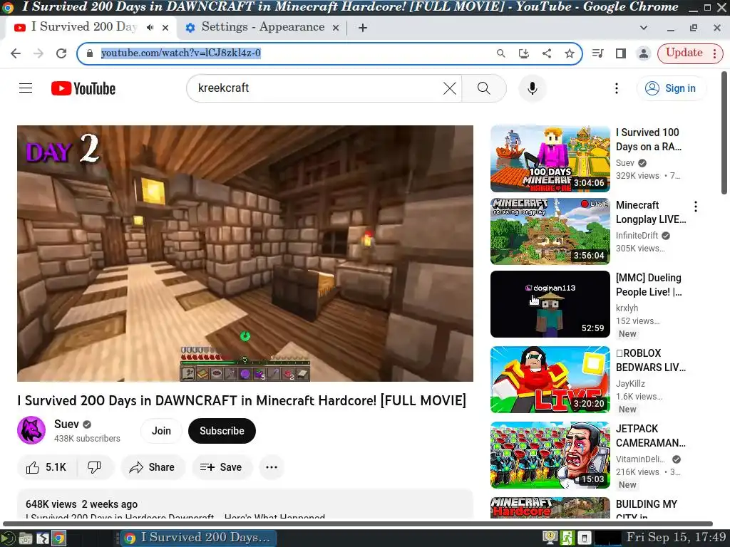Click the horizontal scrollbar at bottom
The image size is (730, 547).
click(358, 523)
